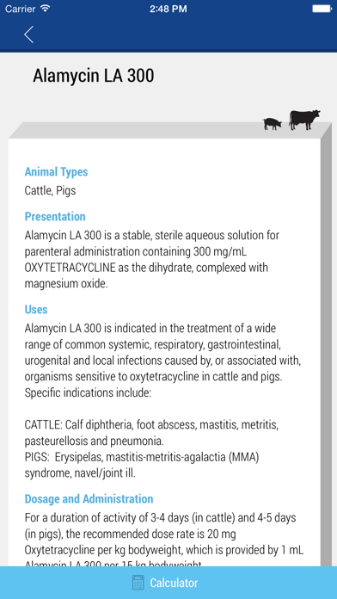Tap the PIGS indications line
The width and height of the screenshot is (337, 599).
click(142, 465)
